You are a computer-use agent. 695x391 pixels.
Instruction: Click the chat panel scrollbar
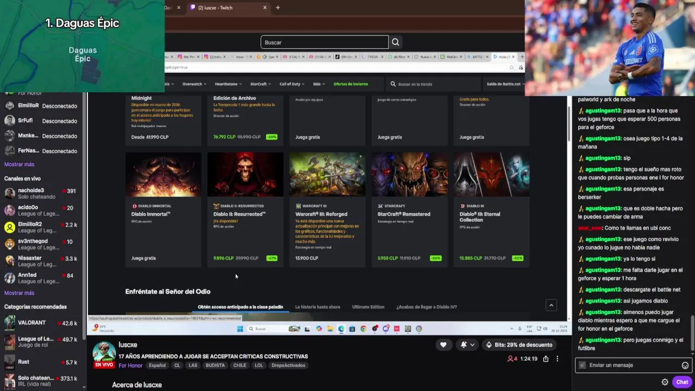pyautogui.click(x=692, y=332)
